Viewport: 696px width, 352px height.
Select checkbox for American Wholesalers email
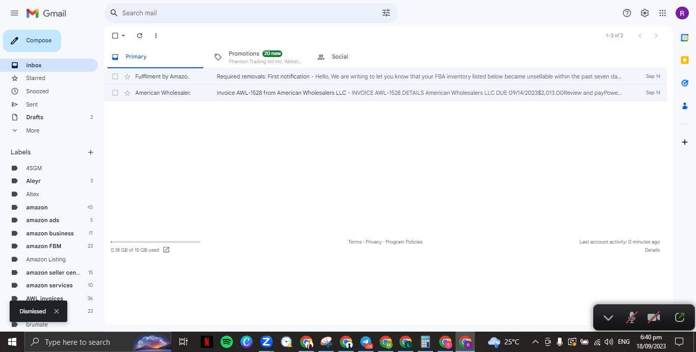115,93
